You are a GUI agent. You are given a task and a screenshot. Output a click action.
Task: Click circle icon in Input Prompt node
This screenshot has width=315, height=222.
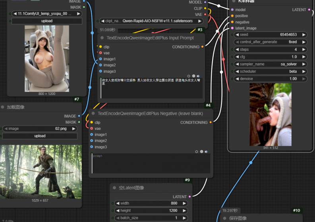(189, 76)
